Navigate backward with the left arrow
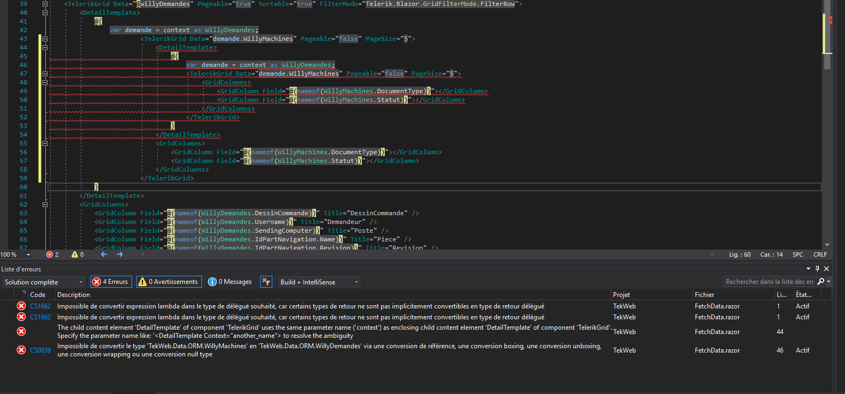 (104, 254)
